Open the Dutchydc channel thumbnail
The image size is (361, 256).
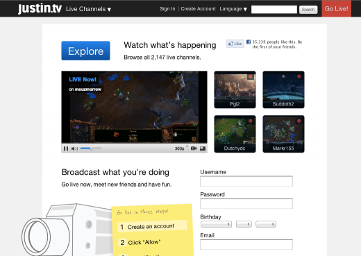coord(235,134)
